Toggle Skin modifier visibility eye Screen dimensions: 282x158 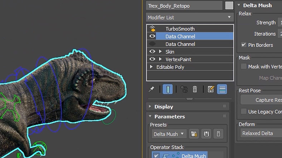click(152, 52)
